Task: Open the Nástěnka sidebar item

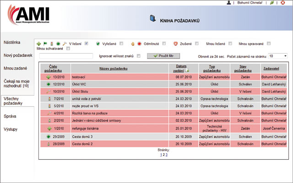Action: coord(12,43)
